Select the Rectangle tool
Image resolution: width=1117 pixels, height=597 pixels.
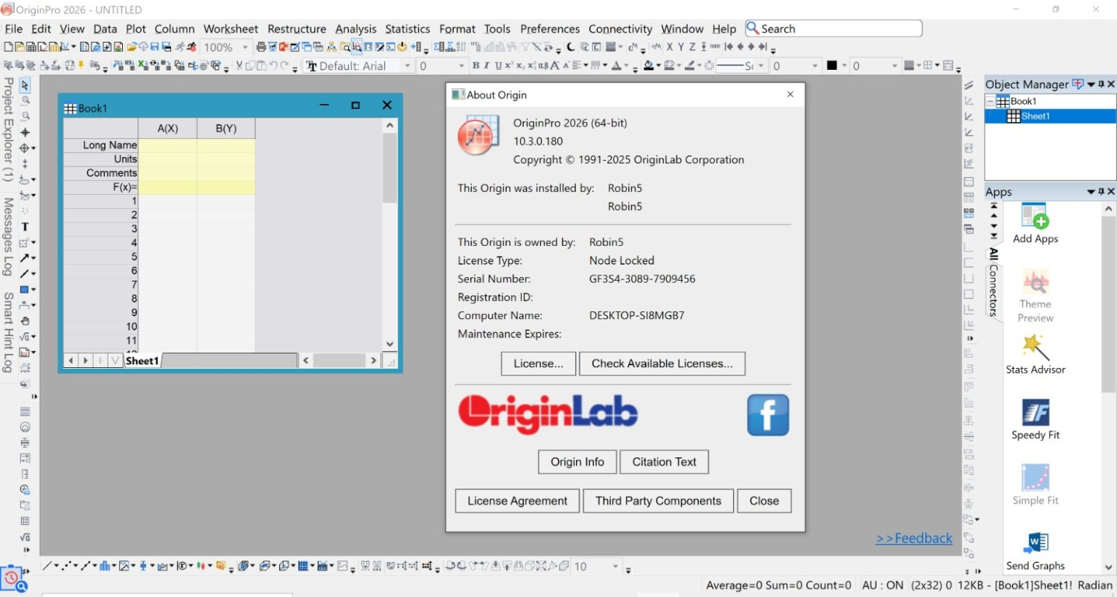[x=25, y=289]
